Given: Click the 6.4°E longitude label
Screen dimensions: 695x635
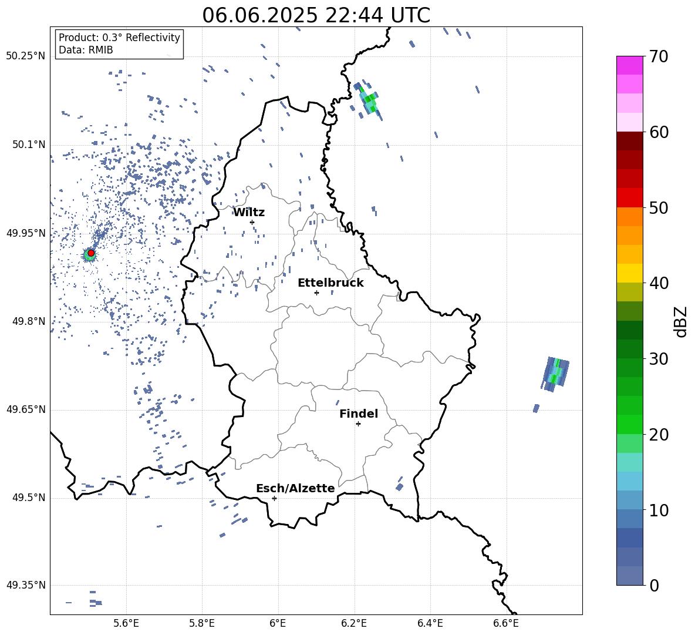Looking at the screenshot, I should click(x=430, y=623).
